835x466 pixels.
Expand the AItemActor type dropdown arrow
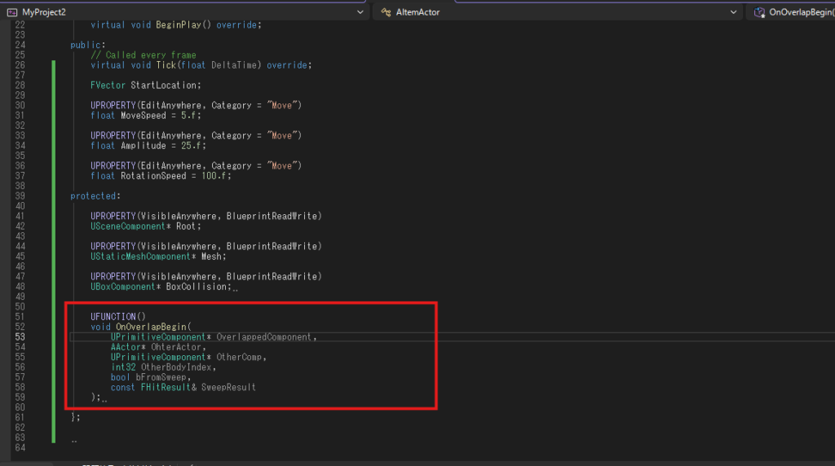(x=735, y=12)
